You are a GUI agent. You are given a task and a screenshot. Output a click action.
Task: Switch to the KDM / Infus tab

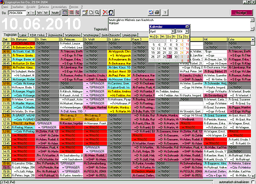tap(37, 35)
